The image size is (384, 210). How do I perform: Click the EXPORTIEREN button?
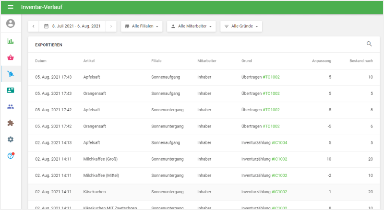pos(48,45)
